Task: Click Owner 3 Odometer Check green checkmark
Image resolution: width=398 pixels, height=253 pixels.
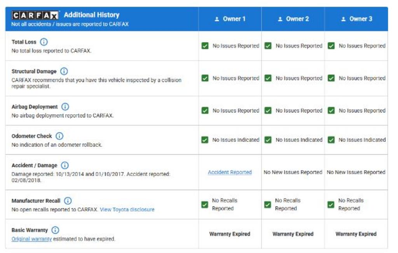Action: pos(331,140)
